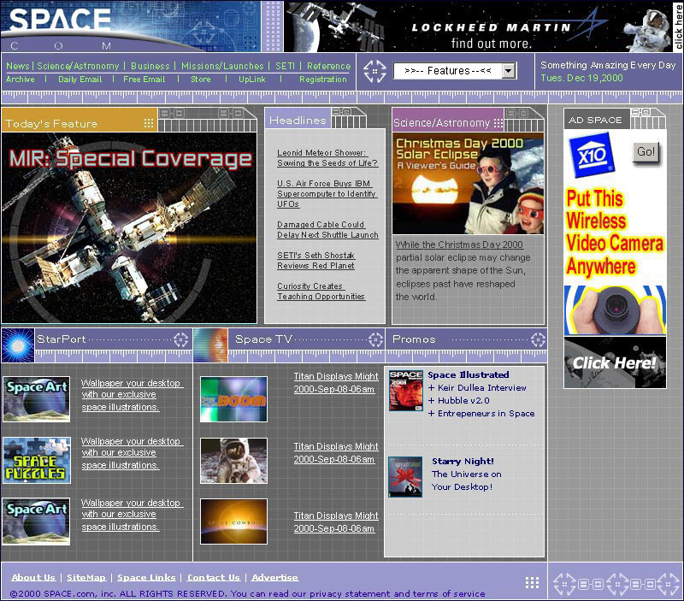Click the X10 logo in the ad
The image size is (684, 601).
pyautogui.click(x=591, y=156)
